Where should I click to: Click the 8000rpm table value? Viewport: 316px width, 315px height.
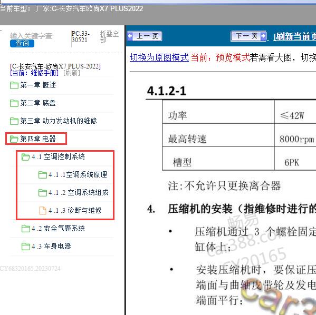coord(296,139)
